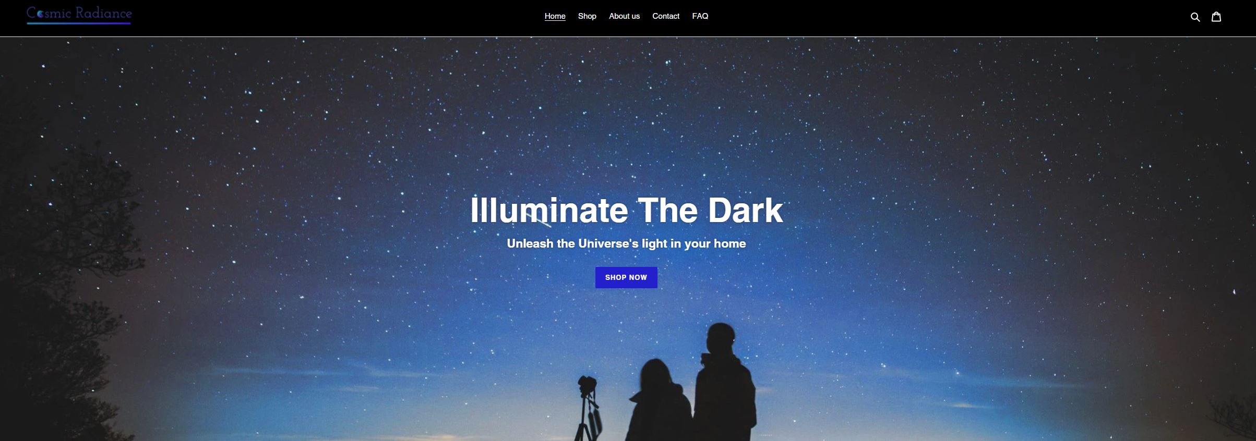
Task: Open the About us page
Action: [624, 16]
